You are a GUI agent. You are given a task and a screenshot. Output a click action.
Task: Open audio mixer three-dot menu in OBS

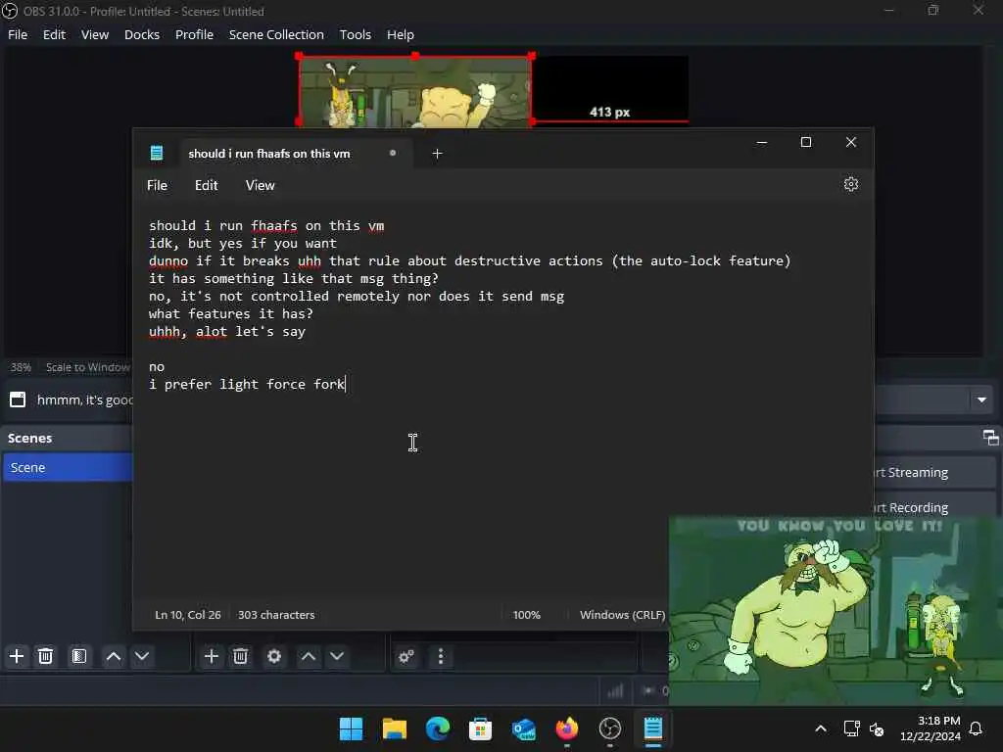[x=441, y=656]
